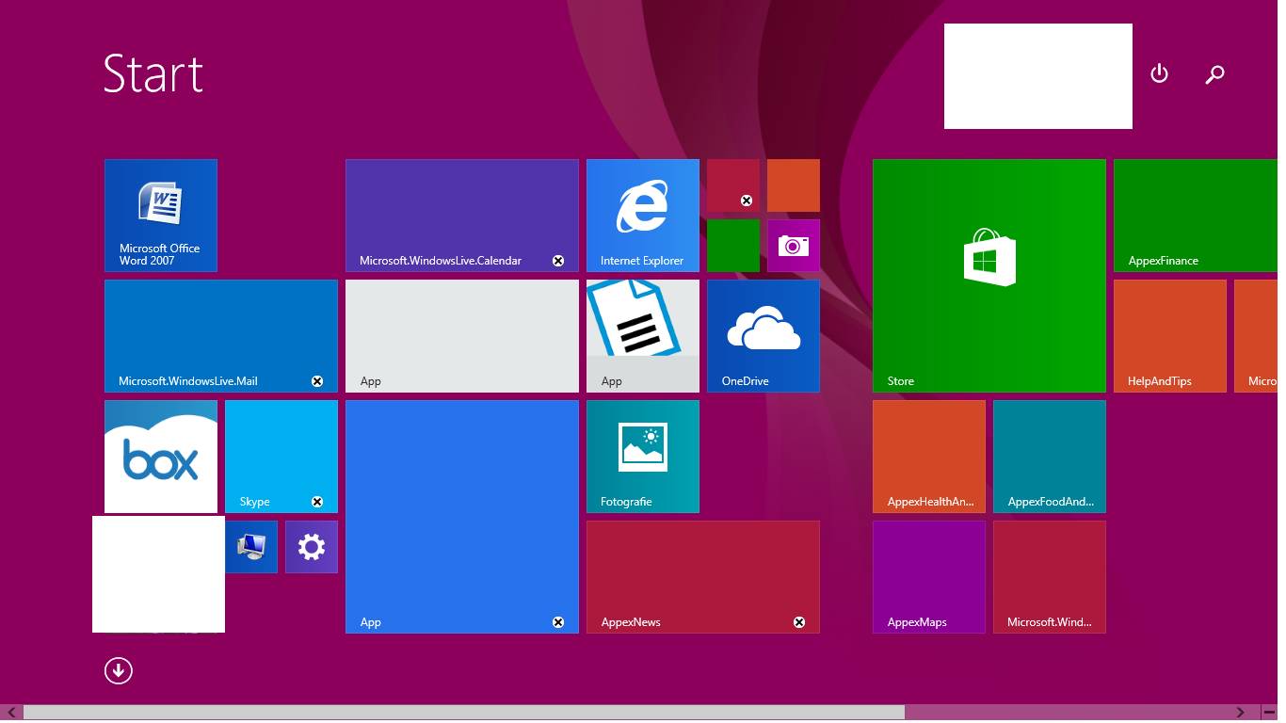1286x723 pixels.
Task: Open the Store tile
Action: 989,276
